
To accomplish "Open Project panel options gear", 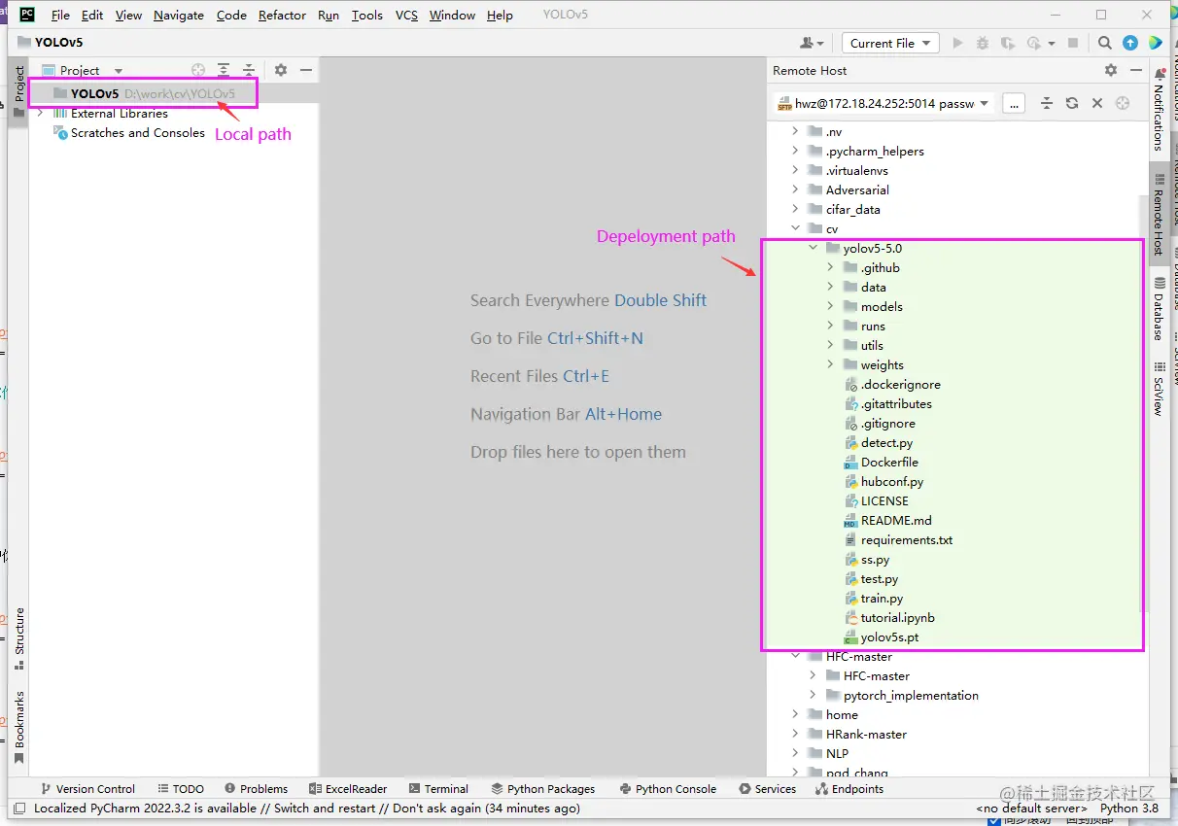I will [x=281, y=70].
